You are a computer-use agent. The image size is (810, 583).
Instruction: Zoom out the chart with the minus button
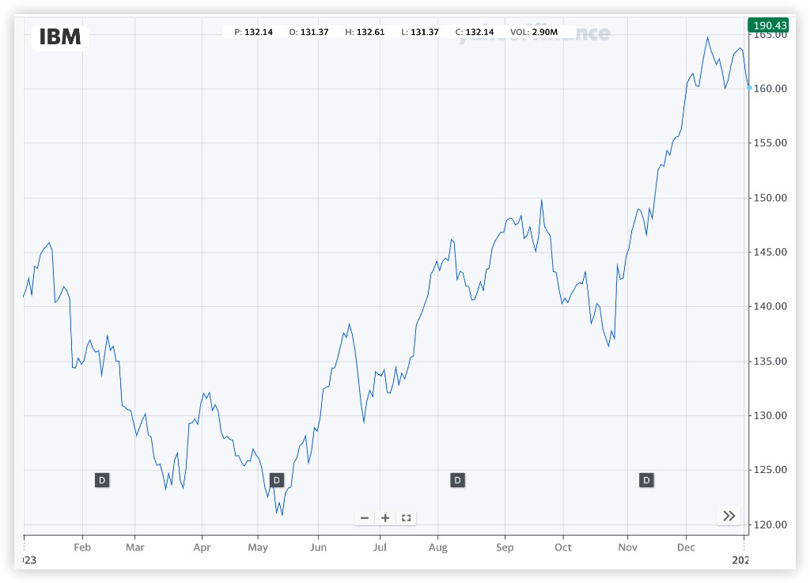(x=364, y=518)
